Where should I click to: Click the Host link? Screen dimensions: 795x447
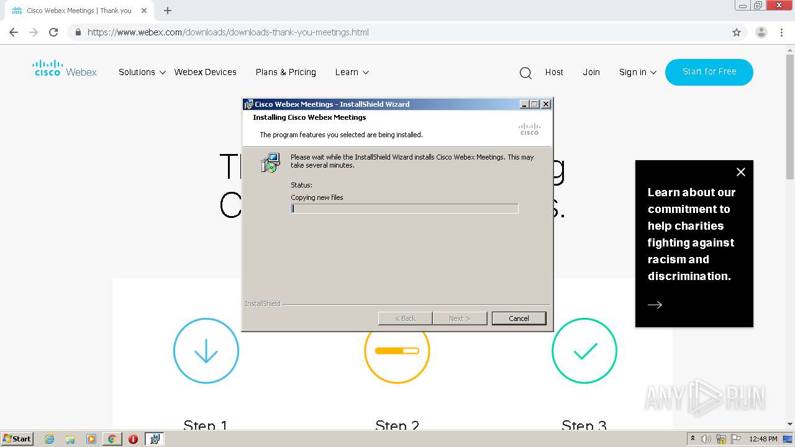tap(554, 72)
